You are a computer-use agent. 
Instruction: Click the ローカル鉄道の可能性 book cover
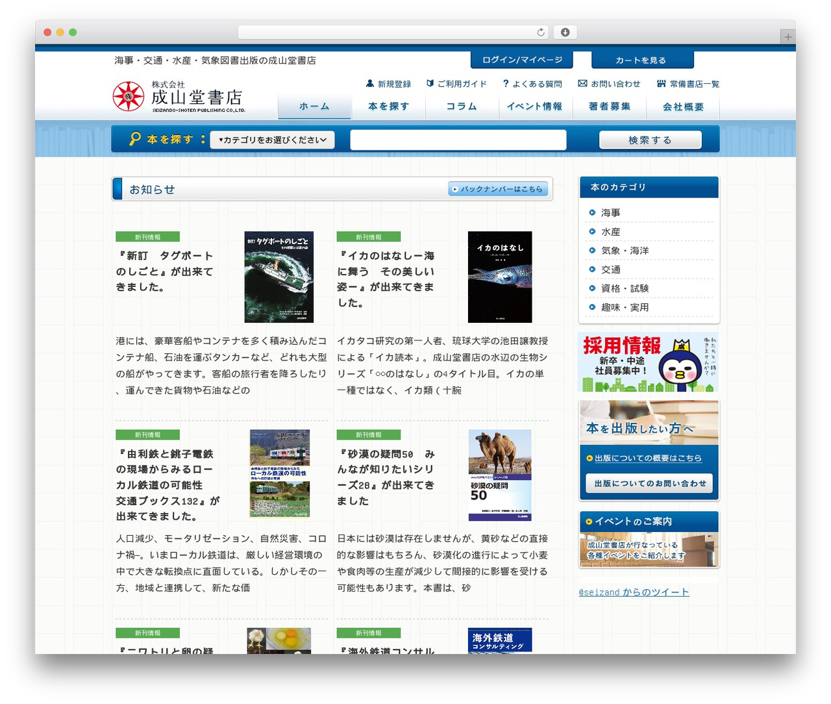[x=280, y=473]
